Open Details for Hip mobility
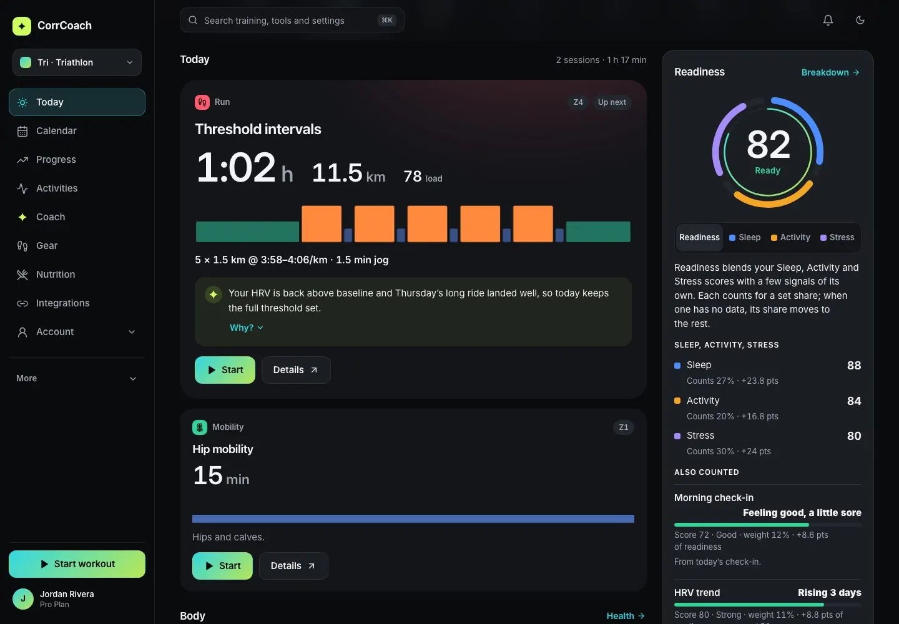This screenshot has width=899, height=624. (293, 566)
